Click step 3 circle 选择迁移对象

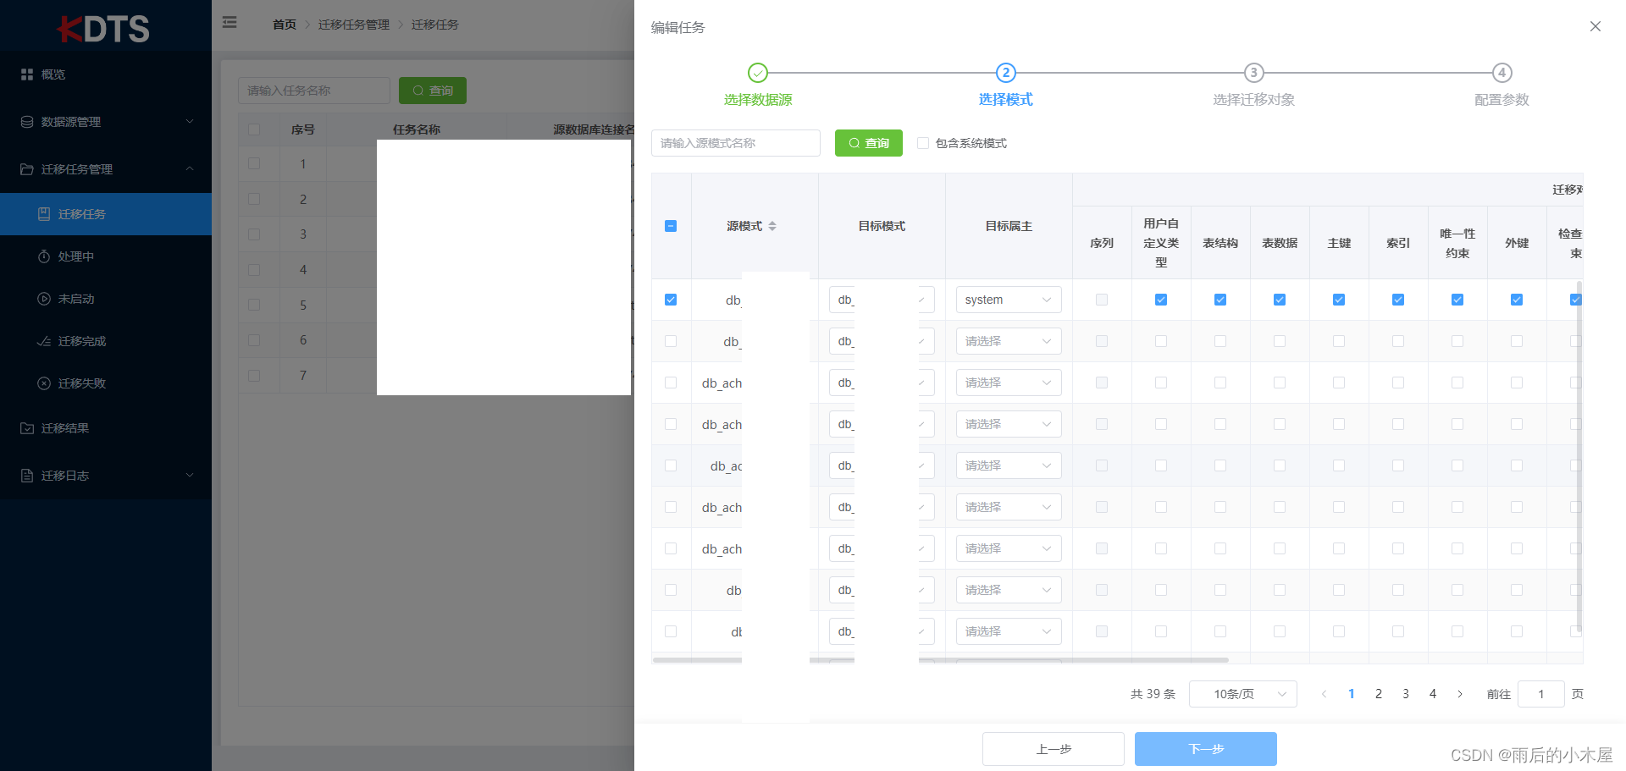pos(1254,73)
